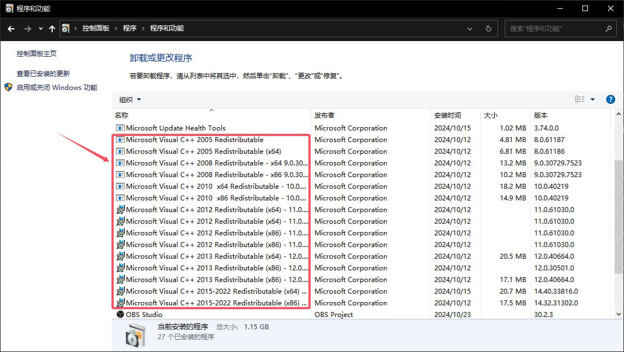Select Visual C++ 2015-2022 (x86) entry icon
This screenshot has height=352, width=624.
(x=120, y=303)
